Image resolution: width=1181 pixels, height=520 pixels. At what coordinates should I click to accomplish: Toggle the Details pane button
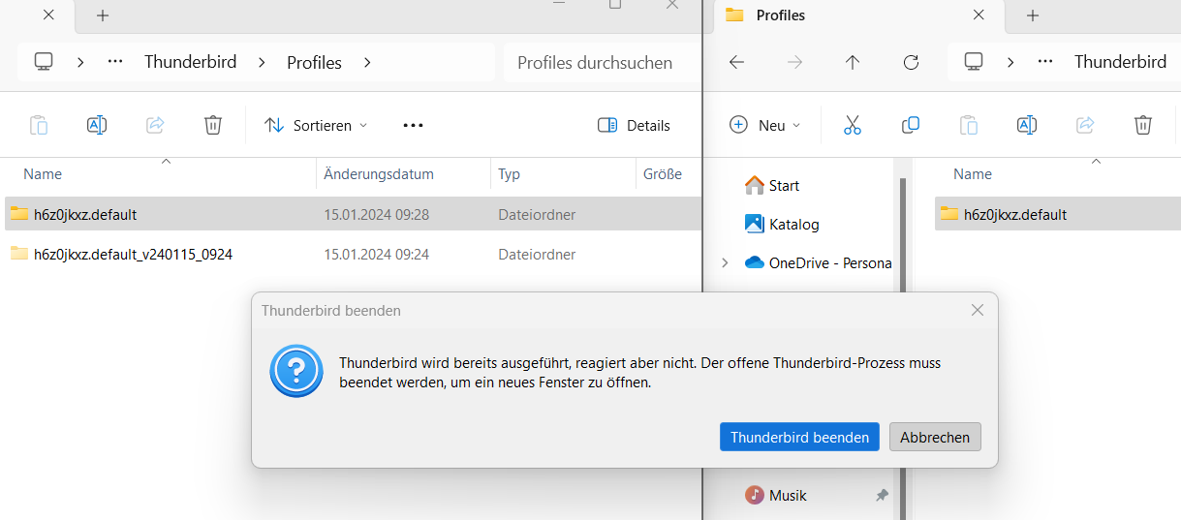click(x=635, y=125)
